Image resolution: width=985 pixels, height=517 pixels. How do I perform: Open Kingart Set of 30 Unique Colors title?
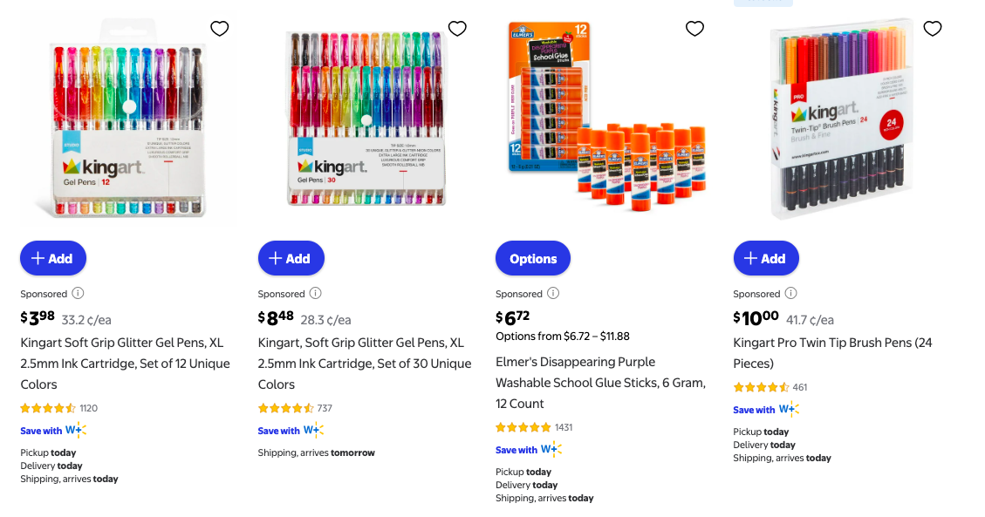[x=364, y=364]
